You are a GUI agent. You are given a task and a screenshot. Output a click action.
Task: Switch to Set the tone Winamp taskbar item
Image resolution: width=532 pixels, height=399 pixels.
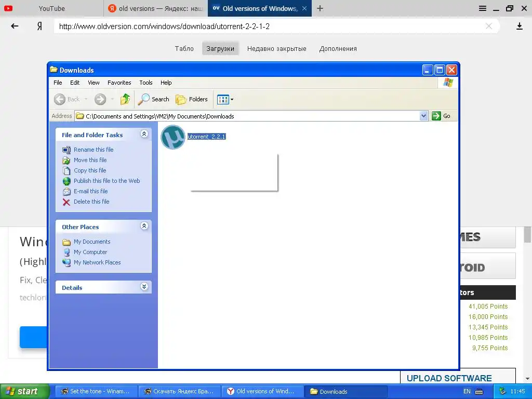pyautogui.click(x=95, y=391)
